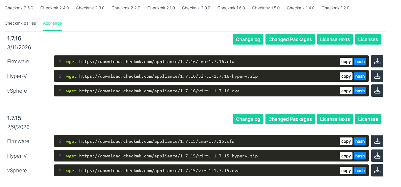The image size is (401, 187).
Task: Copy the 1.7.15 Firmware wget command
Action: tap(346, 141)
